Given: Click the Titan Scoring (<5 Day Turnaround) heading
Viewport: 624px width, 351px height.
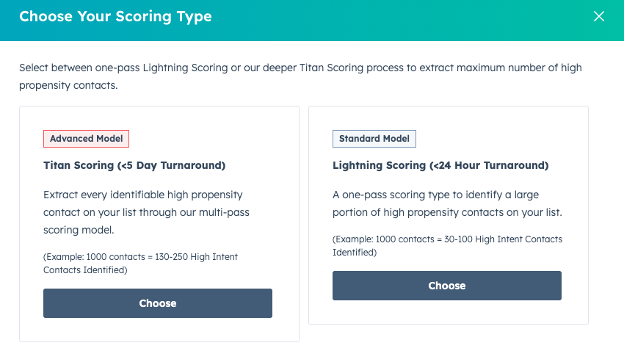Looking at the screenshot, I should (x=134, y=165).
